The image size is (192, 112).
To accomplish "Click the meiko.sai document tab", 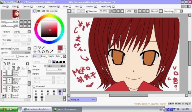I will 82,100.
